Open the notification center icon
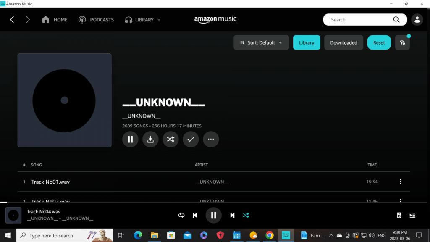 click(x=419, y=235)
